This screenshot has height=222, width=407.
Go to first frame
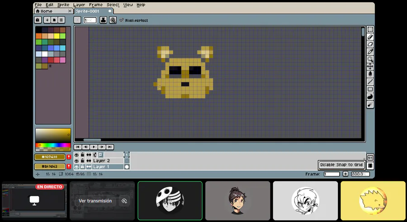coord(78,147)
